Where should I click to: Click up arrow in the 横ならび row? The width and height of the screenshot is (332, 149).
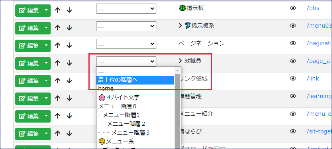pos(57,134)
